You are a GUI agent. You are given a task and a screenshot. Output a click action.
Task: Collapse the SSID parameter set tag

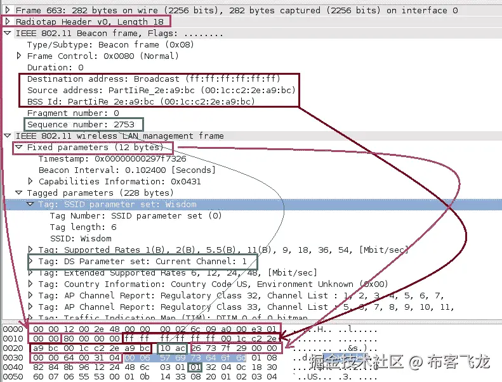click(x=30, y=204)
